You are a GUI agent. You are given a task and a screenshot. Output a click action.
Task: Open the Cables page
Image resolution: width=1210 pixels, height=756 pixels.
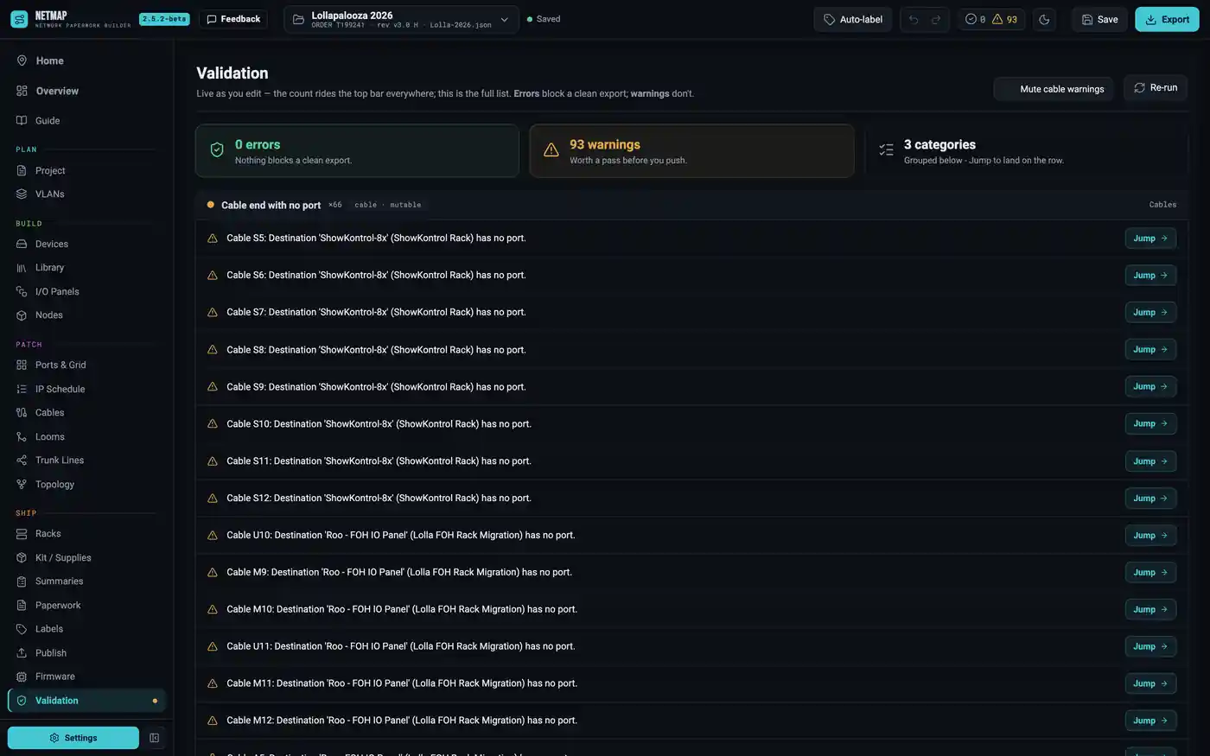[x=86, y=412]
